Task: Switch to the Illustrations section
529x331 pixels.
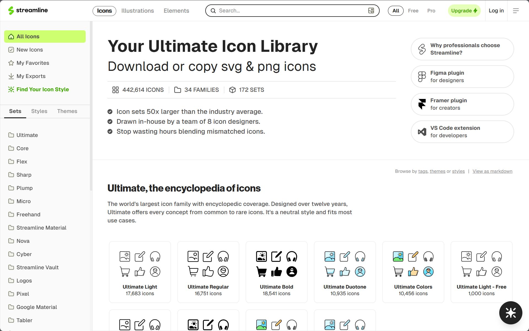Action: click(x=137, y=11)
